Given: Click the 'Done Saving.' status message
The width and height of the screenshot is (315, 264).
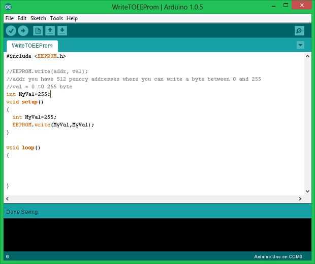Looking at the screenshot, I should coord(22,212).
